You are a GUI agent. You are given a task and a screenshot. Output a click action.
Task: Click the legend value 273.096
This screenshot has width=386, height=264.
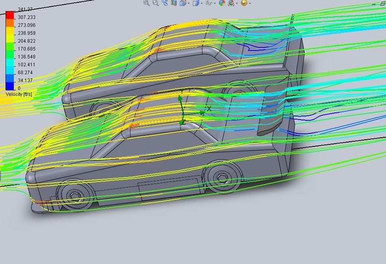[27, 25]
